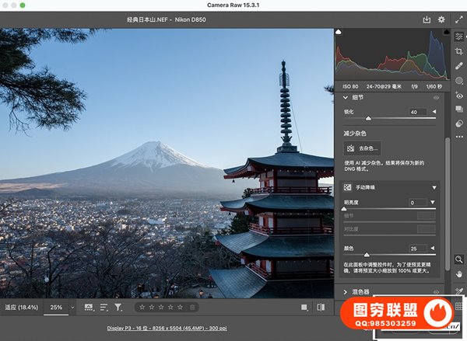The height and width of the screenshot is (341, 467).
Task: Collapse the 细节 section
Action: (x=345, y=98)
